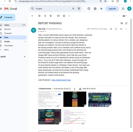Reload the page with the browser refresh icon
The height and width of the screenshot is (132, 133).
coord(10,1)
